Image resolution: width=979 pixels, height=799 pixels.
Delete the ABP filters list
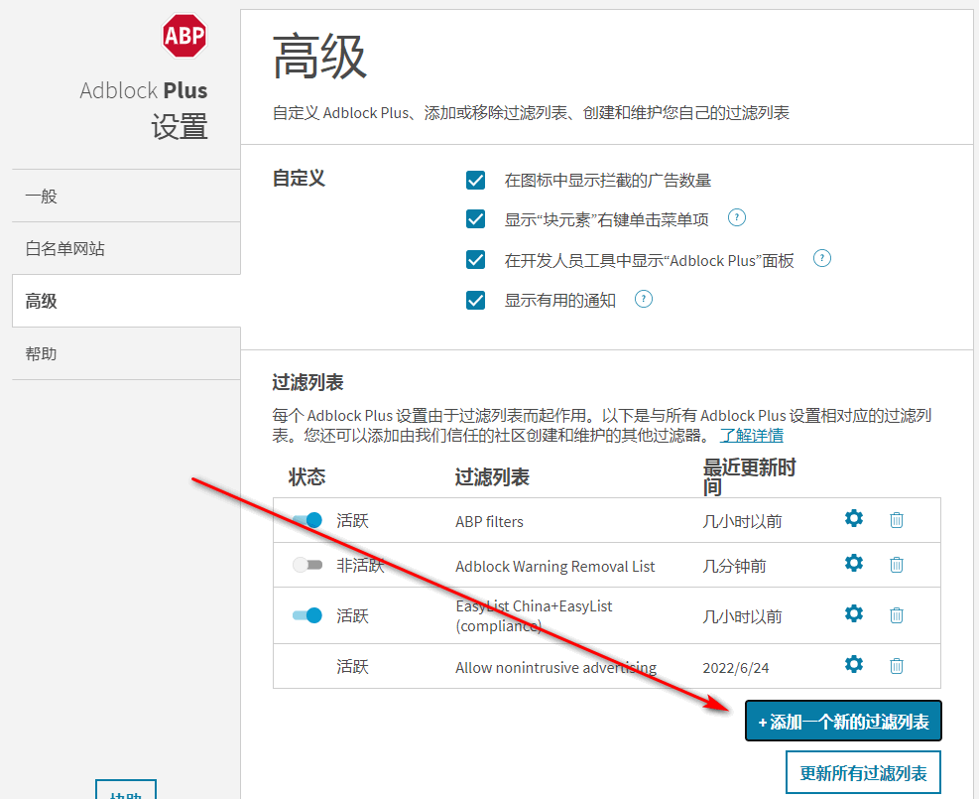click(897, 520)
